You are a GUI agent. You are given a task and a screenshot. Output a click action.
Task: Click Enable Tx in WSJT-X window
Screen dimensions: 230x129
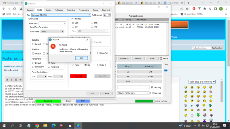point(124,59)
